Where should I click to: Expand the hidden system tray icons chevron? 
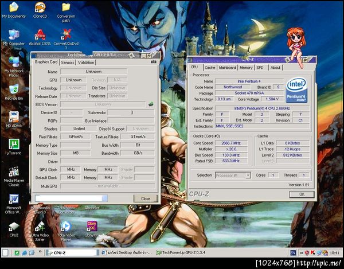point(302,253)
